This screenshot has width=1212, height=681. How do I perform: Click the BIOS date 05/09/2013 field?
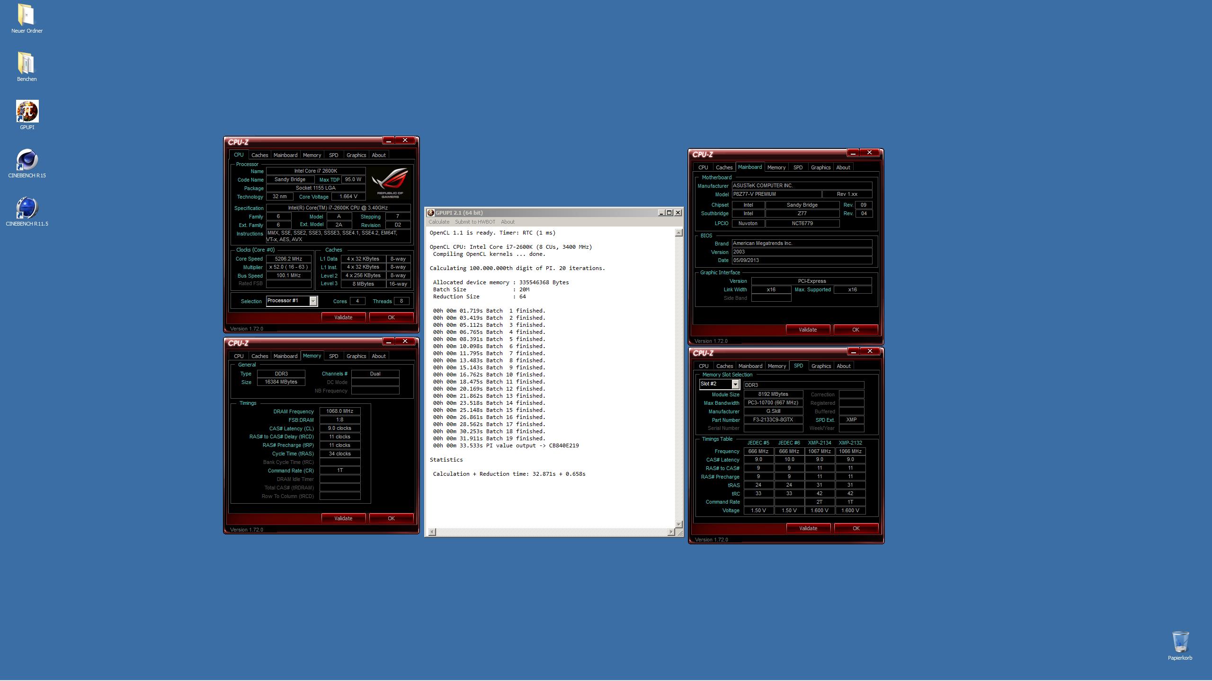(x=802, y=261)
